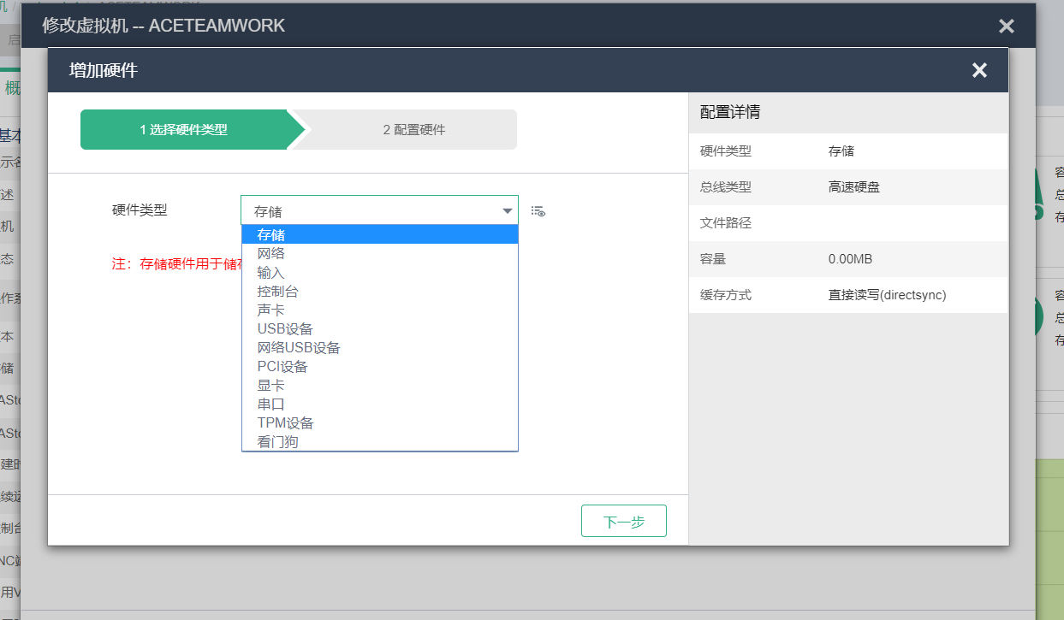Click the 0.00MB capacity value
Image resolution: width=1064 pixels, height=620 pixels.
coord(851,259)
